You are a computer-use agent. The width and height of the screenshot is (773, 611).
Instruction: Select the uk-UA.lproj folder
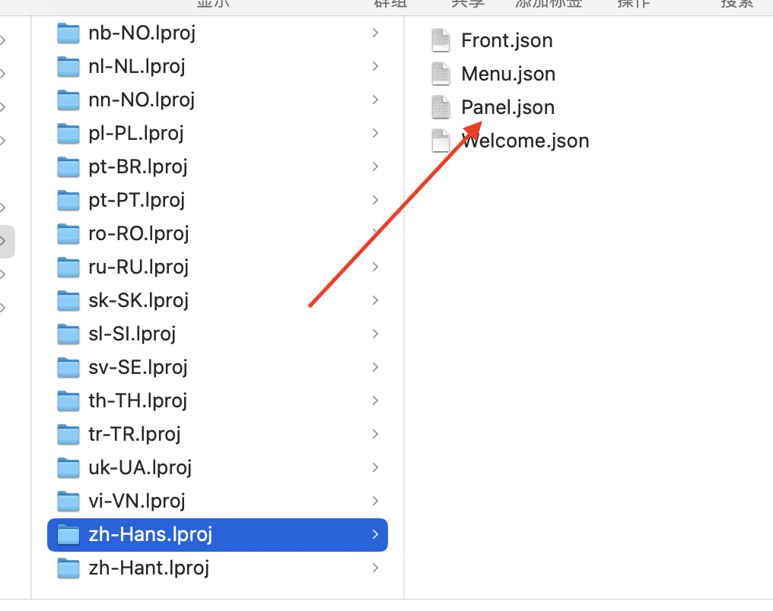[218, 467]
